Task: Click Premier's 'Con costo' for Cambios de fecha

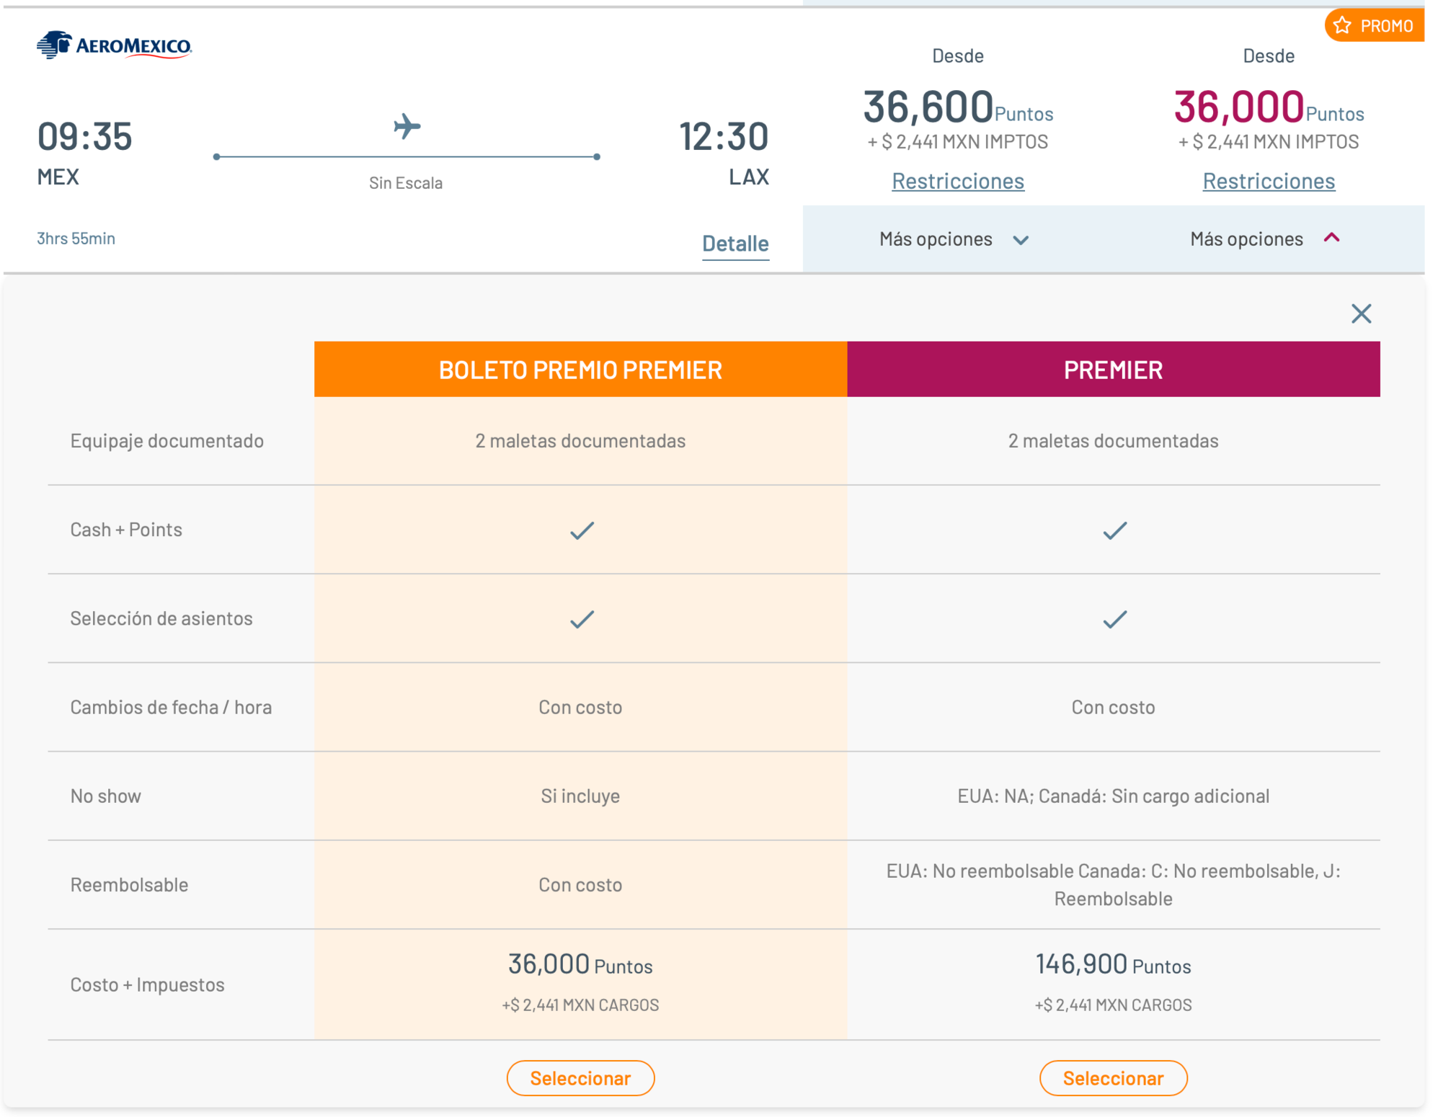Action: (1113, 707)
